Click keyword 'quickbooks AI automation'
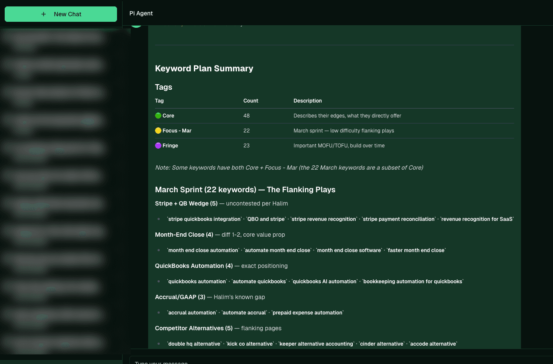Viewport: 553px width, 364px height. click(325, 282)
